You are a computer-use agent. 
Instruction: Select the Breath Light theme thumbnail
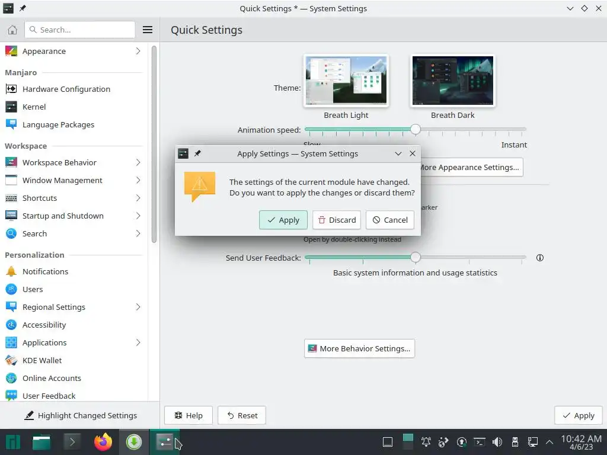[346, 81]
